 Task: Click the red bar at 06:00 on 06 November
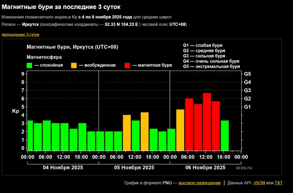pos(189,125)
